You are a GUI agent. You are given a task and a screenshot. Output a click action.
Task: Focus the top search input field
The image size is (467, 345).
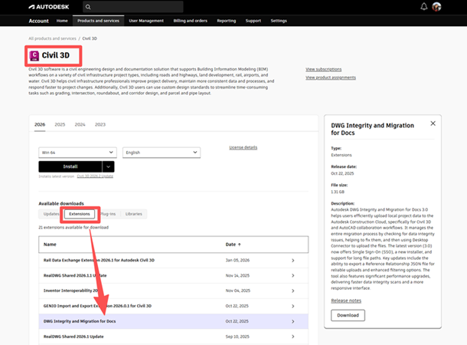(x=133, y=7)
